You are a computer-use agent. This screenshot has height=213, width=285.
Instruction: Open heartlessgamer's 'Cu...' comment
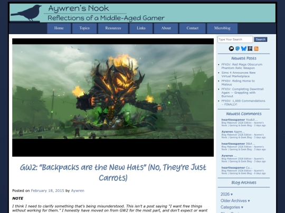[x=237, y=168]
